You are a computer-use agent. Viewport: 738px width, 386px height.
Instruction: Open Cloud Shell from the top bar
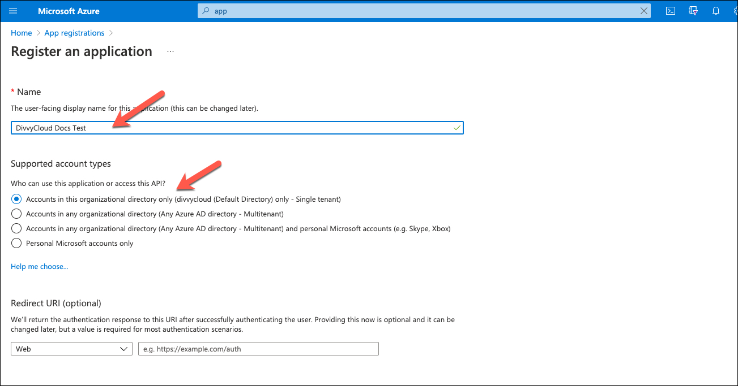[671, 11]
